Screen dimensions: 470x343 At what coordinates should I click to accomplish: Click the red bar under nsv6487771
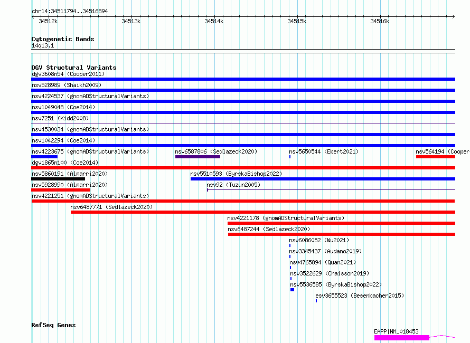click(x=263, y=212)
